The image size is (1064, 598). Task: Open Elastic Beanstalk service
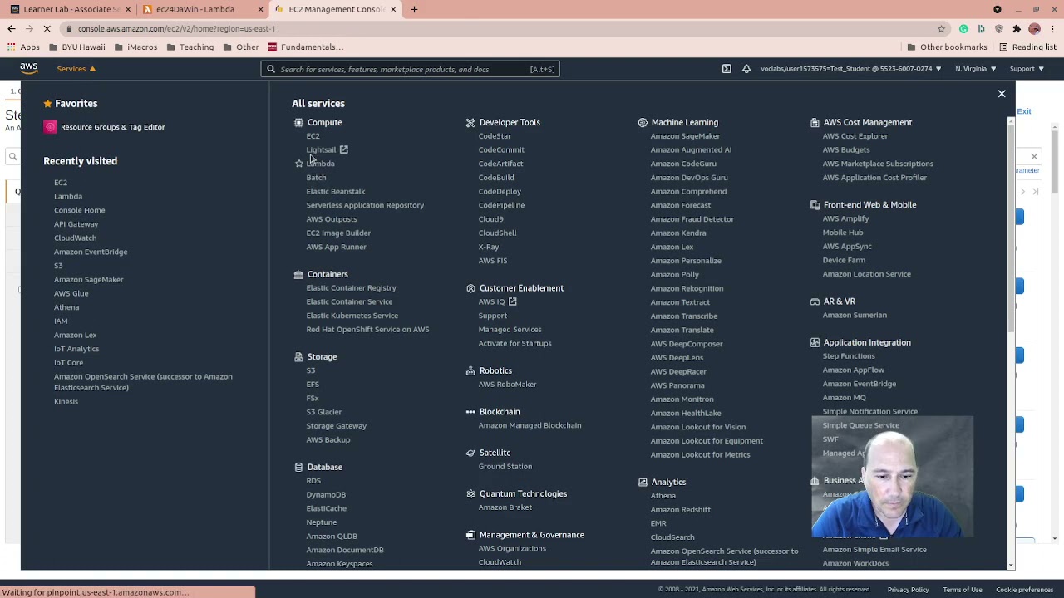(x=336, y=192)
